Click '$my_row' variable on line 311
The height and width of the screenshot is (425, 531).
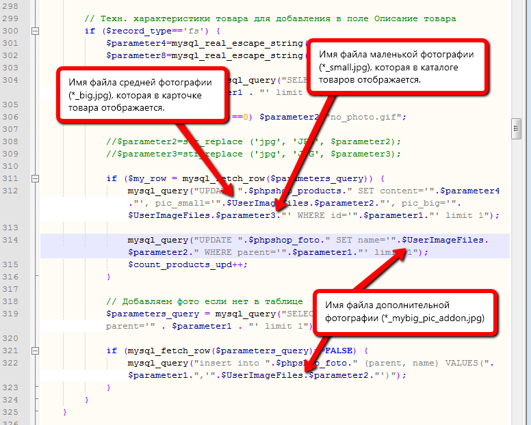147,178
